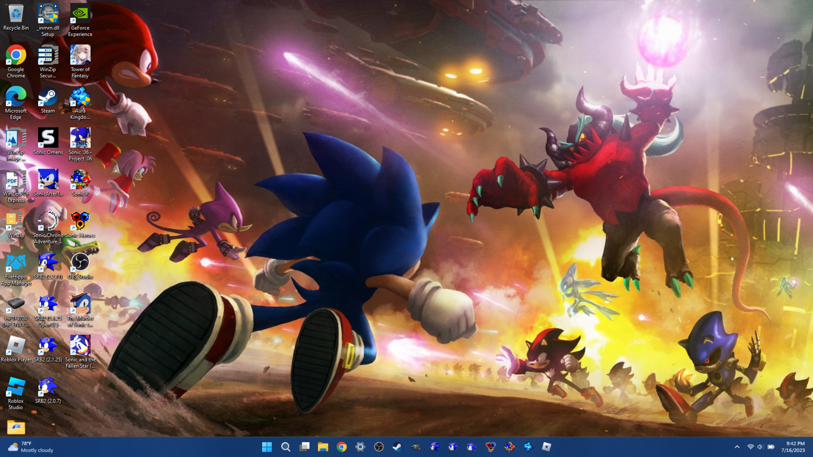Open Settings gear in the taskbar
Image resolution: width=813 pixels, height=457 pixels.
[360, 447]
